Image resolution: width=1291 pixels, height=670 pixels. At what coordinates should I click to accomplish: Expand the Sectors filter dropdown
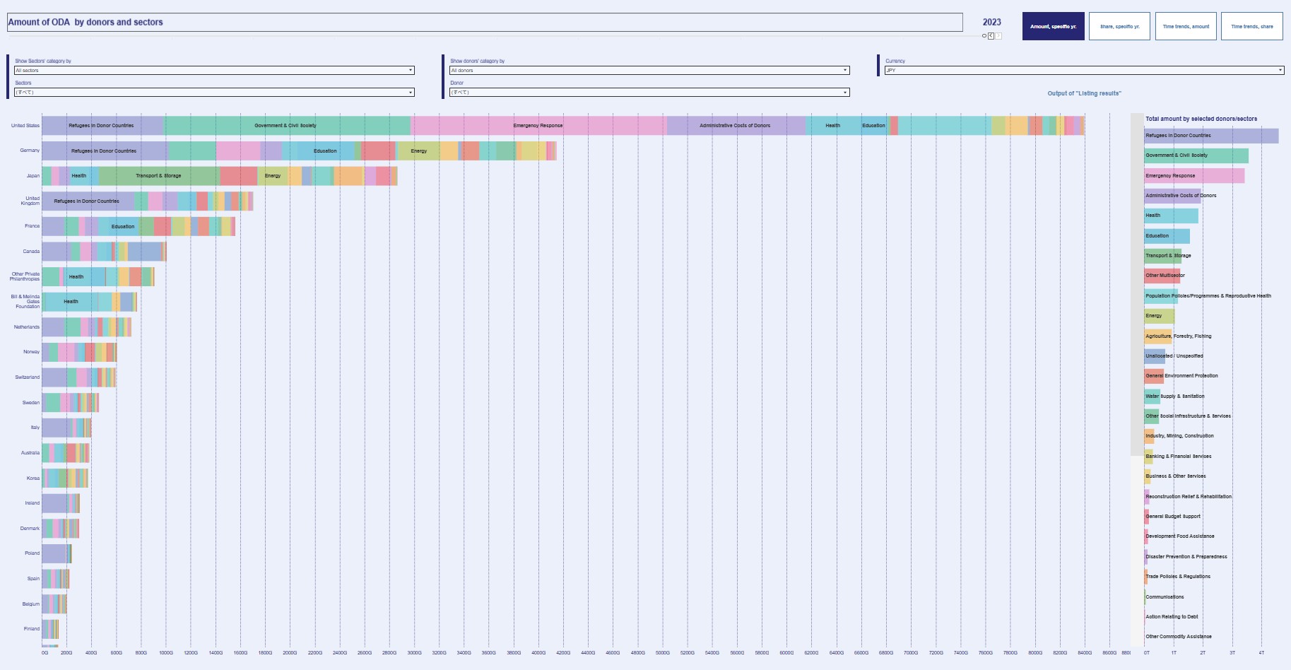214,93
